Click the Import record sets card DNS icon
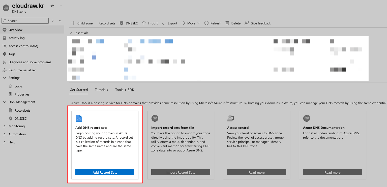The width and height of the screenshot is (387, 187). (155, 118)
